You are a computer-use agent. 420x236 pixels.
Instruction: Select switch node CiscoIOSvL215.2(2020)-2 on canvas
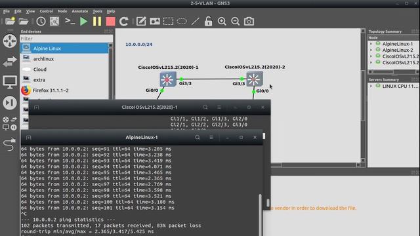255,79
